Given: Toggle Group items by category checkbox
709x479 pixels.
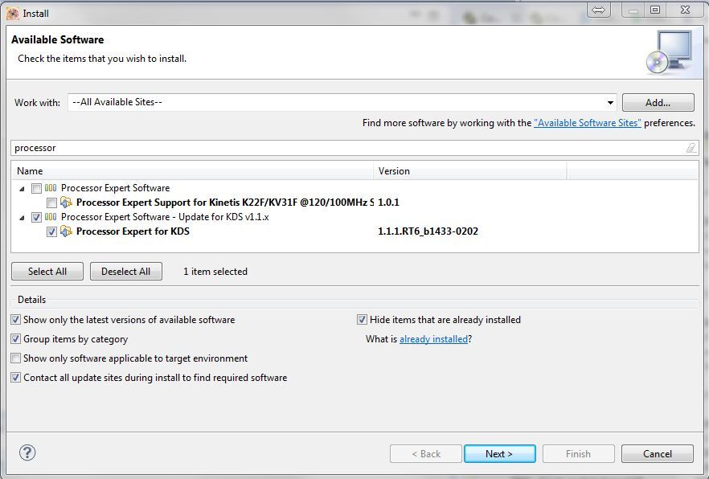Looking at the screenshot, I should [x=16, y=339].
